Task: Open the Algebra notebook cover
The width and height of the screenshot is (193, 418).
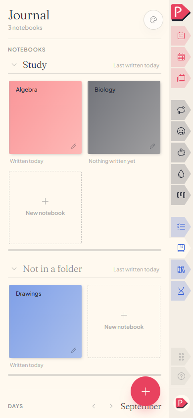Action: point(45,117)
